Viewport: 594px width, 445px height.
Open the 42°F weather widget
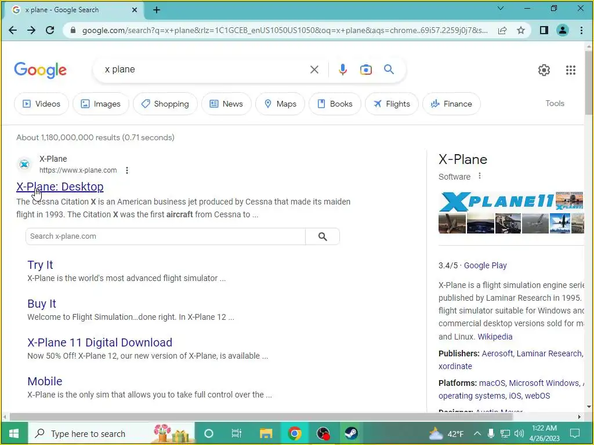pyautogui.click(x=446, y=433)
